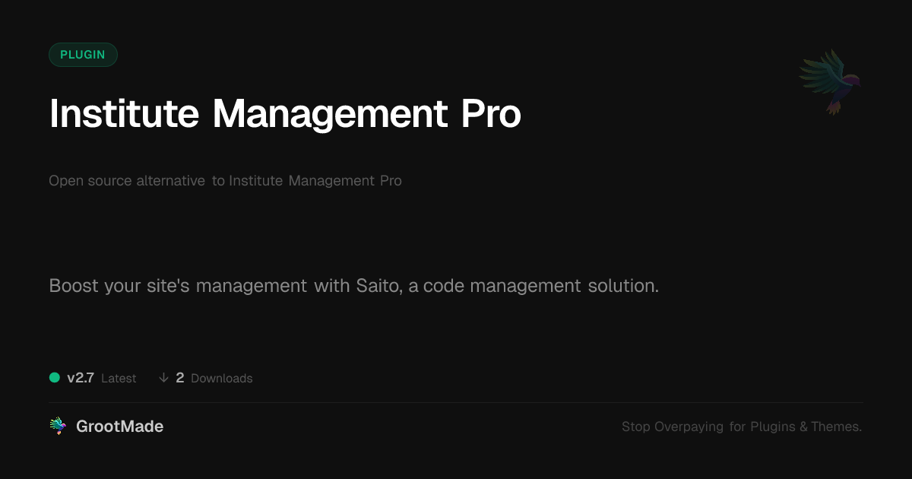Click the download count number 2
Screen dimensions: 912x479
(180, 378)
